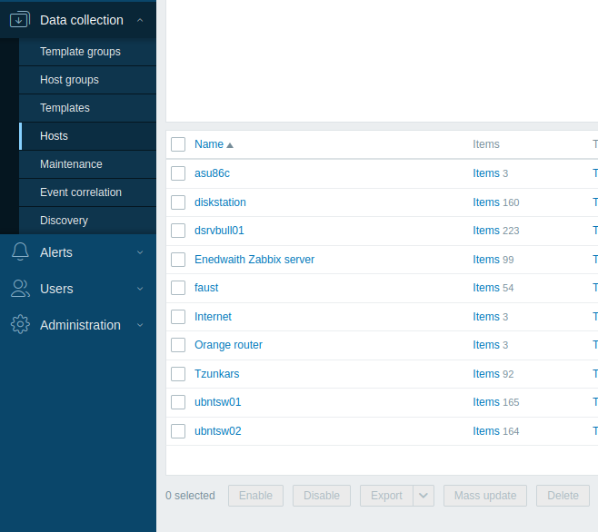Tick the Orange router checkbox
This screenshot has width=598, height=532.
[x=178, y=345]
